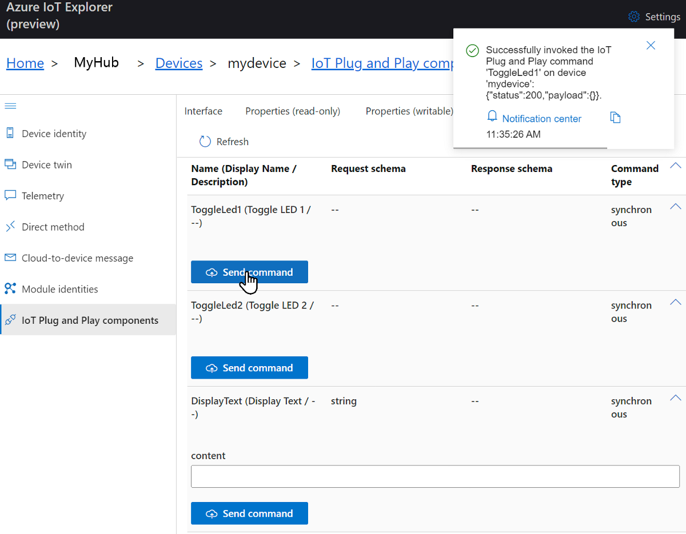
Task: Collapse the ToggleLed1 command details
Action: 675,207
